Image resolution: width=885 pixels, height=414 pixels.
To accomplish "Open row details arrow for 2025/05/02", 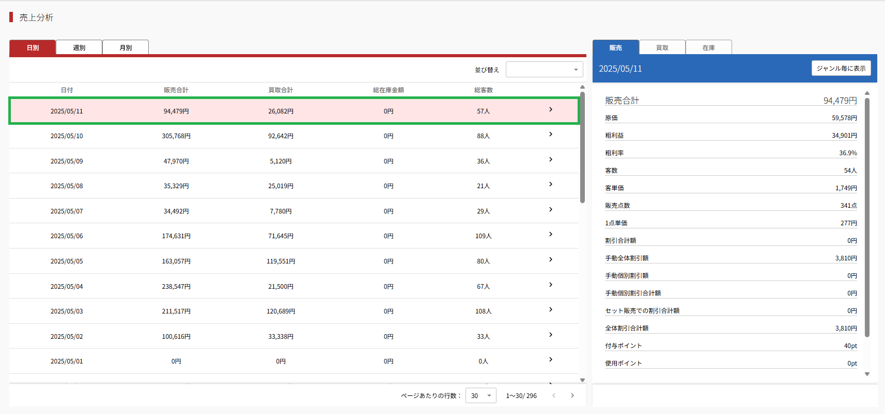I will click(551, 335).
